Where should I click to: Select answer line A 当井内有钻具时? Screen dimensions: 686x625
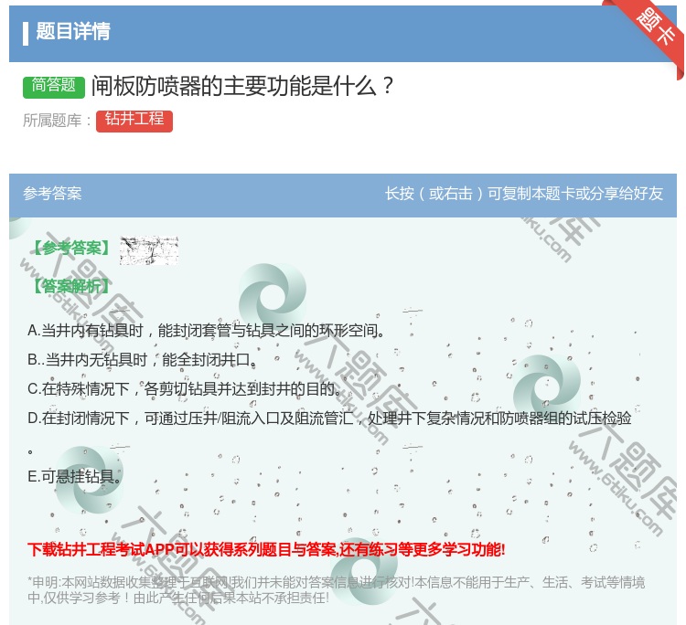click(x=206, y=331)
